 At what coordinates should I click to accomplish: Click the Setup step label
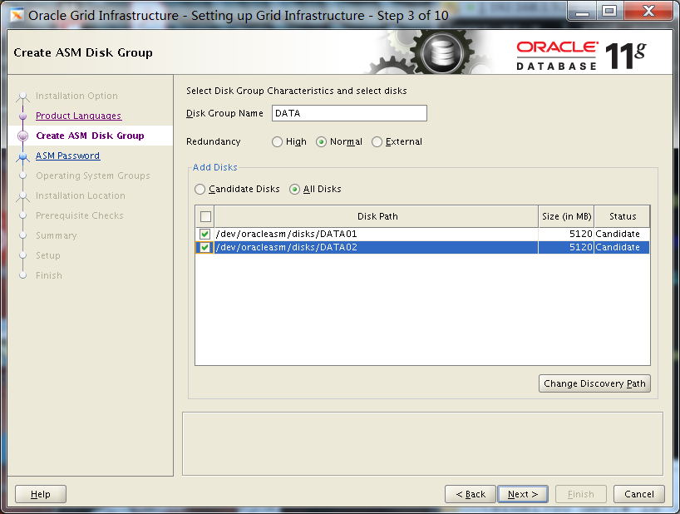pos(47,255)
